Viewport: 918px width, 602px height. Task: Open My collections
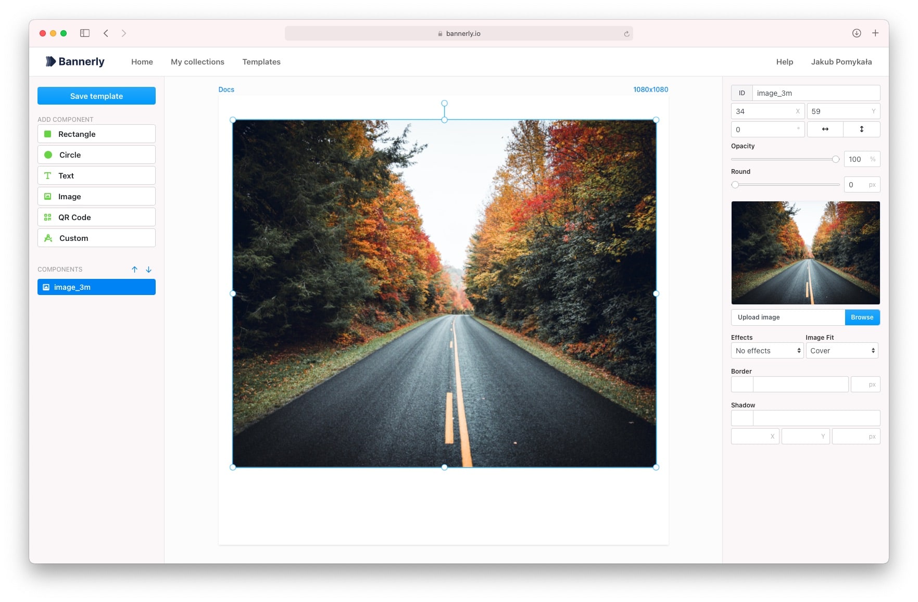tap(197, 61)
